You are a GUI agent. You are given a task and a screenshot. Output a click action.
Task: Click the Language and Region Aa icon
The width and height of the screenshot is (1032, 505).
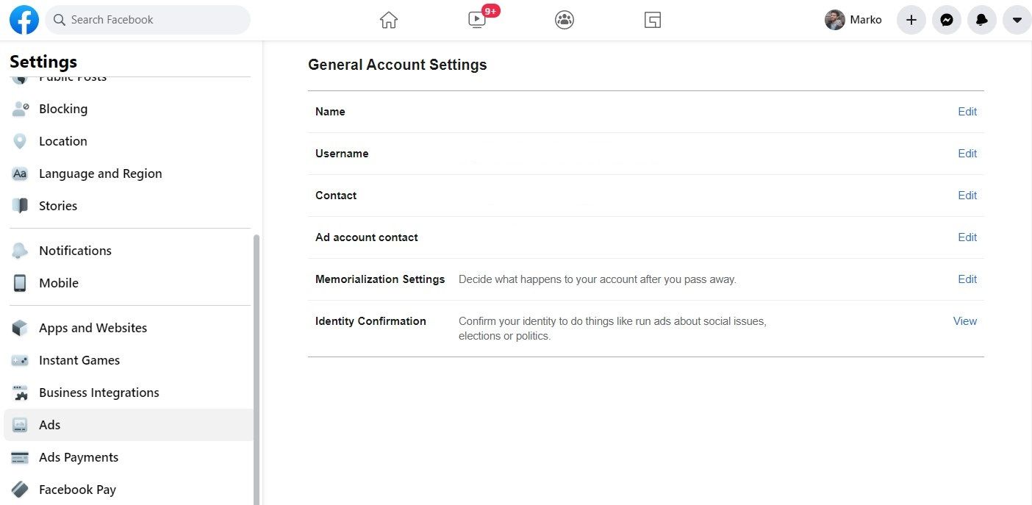pos(20,173)
